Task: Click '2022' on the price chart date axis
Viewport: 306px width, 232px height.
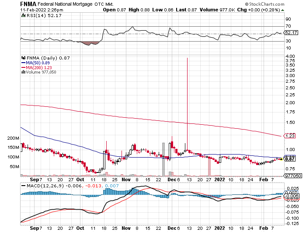Action: tap(220, 179)
